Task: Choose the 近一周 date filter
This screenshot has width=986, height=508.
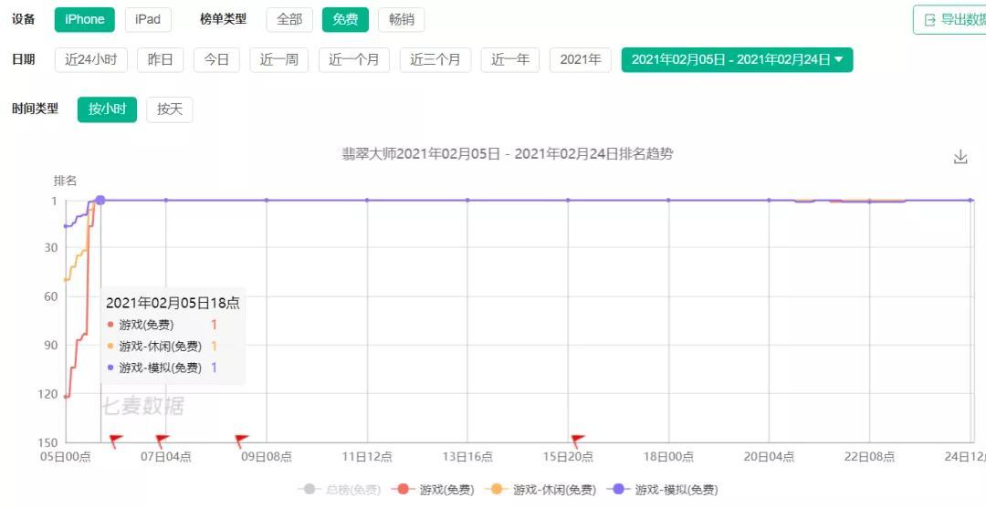Action: pos(278,60)
